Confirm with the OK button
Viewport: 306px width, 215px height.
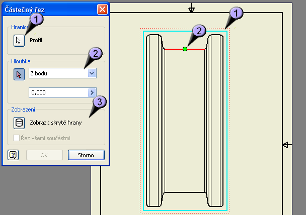click(x=44, y=155)
